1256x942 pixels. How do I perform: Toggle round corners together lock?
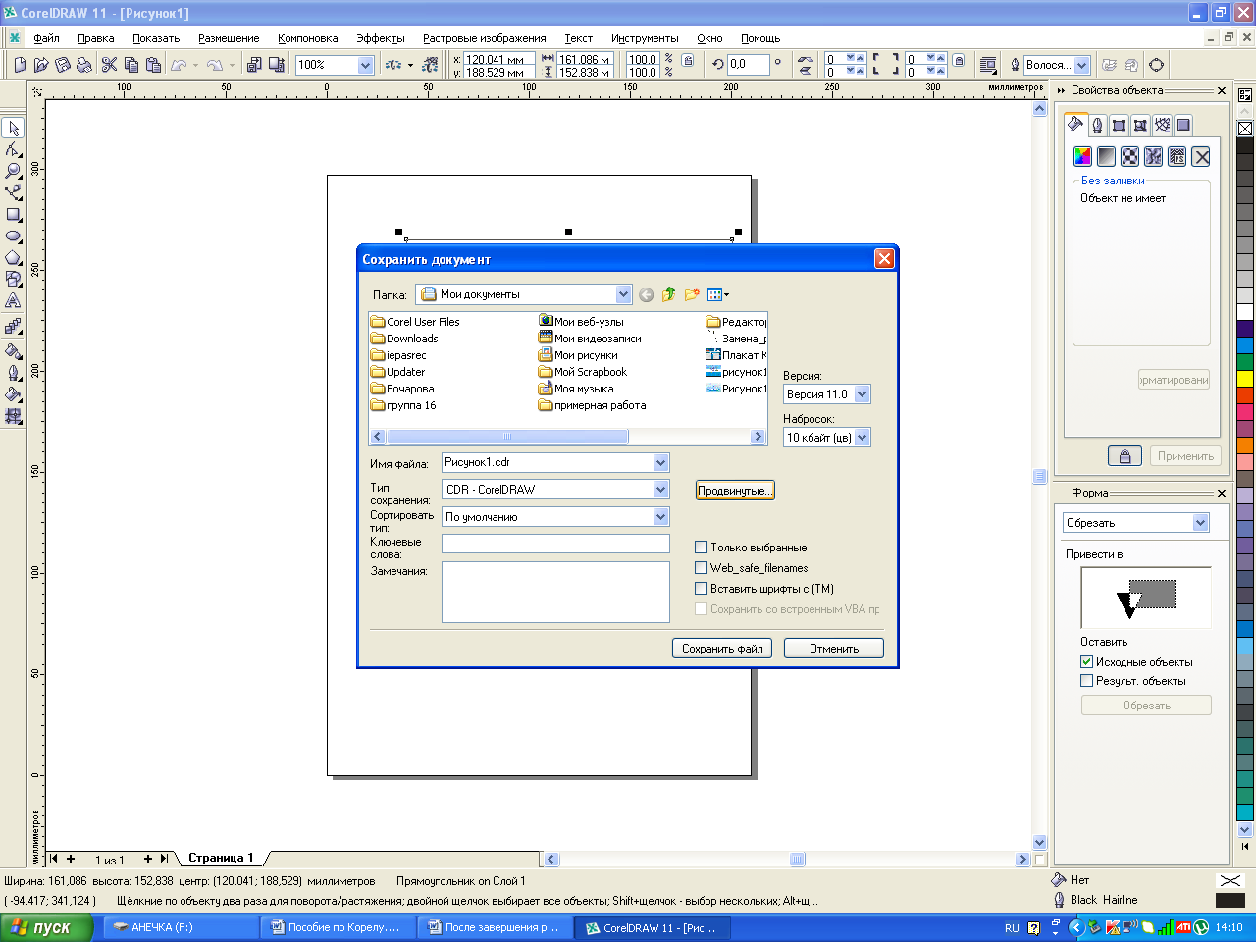click(x=959, y=61)
